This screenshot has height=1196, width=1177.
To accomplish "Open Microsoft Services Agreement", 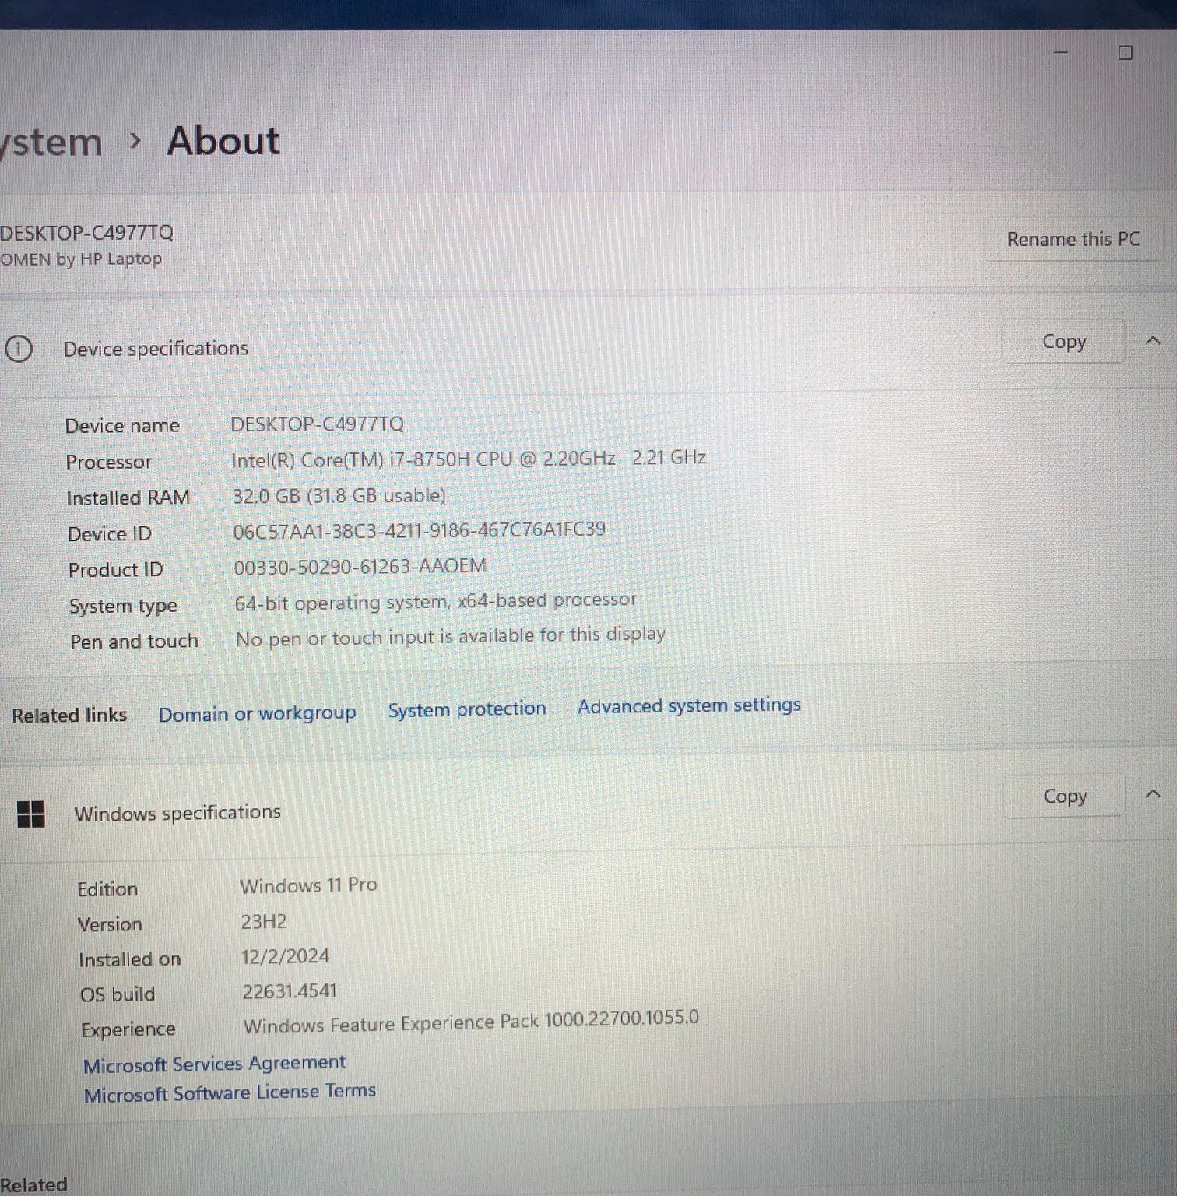I will 214,1062.
